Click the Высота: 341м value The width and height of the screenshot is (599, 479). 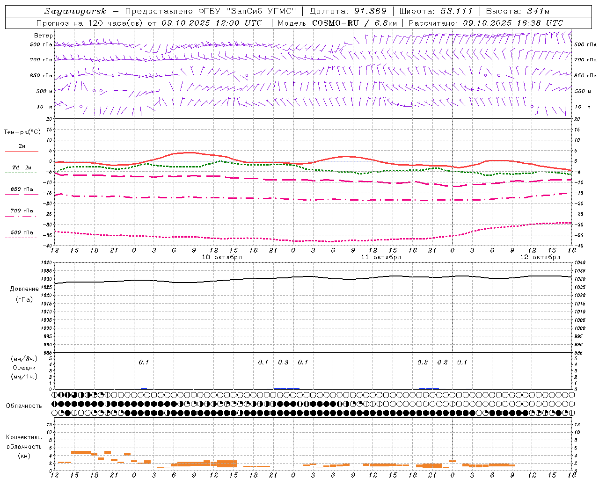click(518, 11)
